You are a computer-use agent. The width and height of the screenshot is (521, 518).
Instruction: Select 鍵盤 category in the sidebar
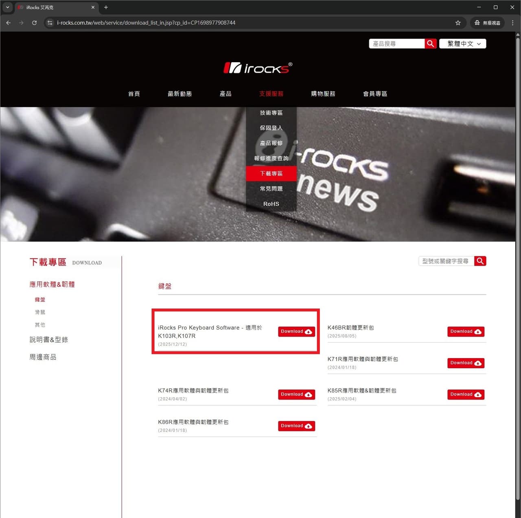(40, 299)
